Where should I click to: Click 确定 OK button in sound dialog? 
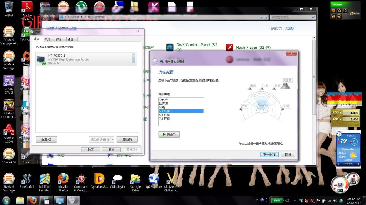coord(90,149)
